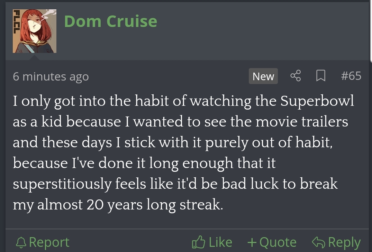Click the plus icon beside Quote
The height and width of the screenshot is (252, 372).
coord(252,242)
